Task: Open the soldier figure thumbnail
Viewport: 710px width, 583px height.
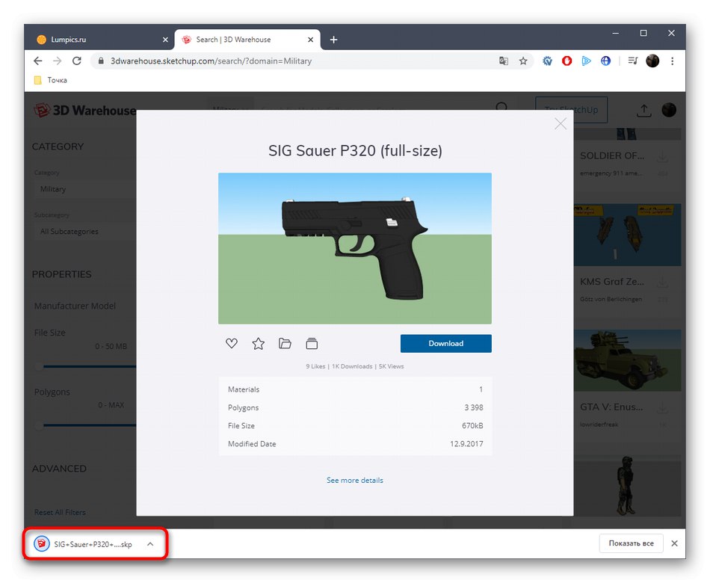Action: pyautogui.click(x=628, y=486)
